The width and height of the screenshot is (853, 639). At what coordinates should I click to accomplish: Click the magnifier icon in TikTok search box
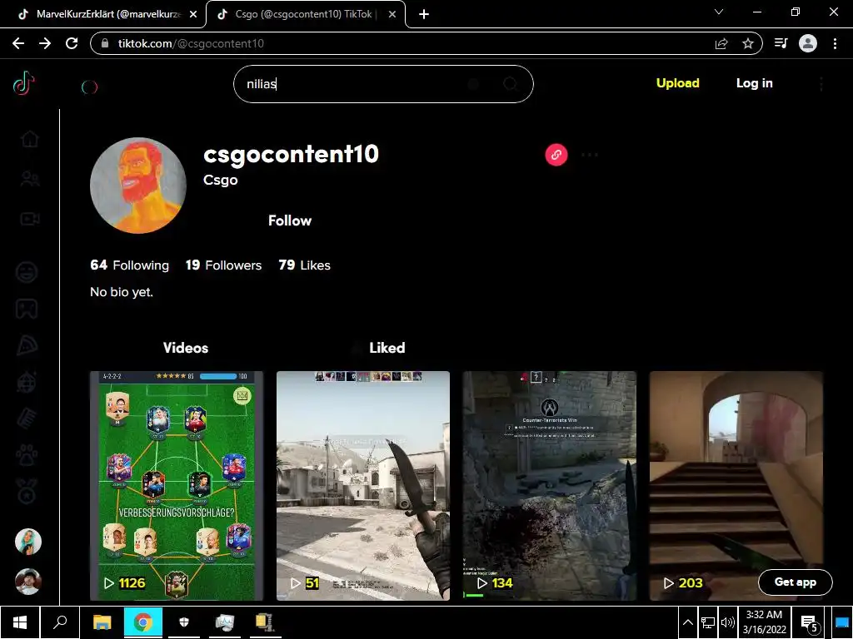click(x=511, y=84)
